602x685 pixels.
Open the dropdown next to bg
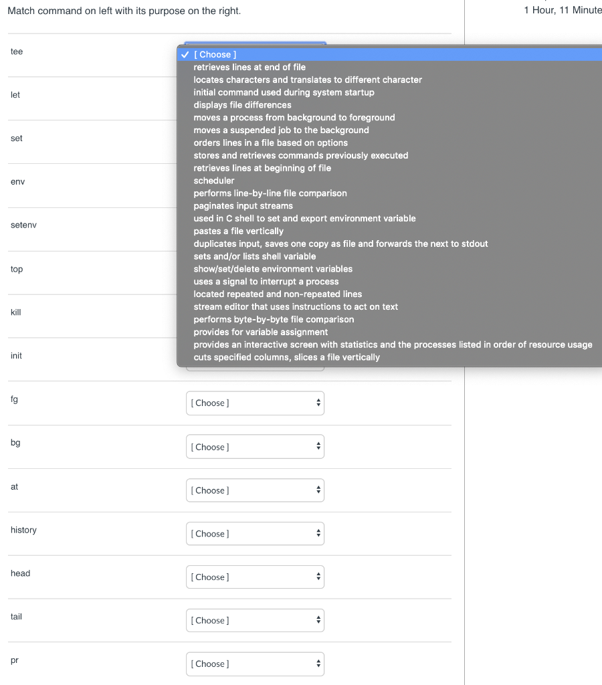point(255,446)
